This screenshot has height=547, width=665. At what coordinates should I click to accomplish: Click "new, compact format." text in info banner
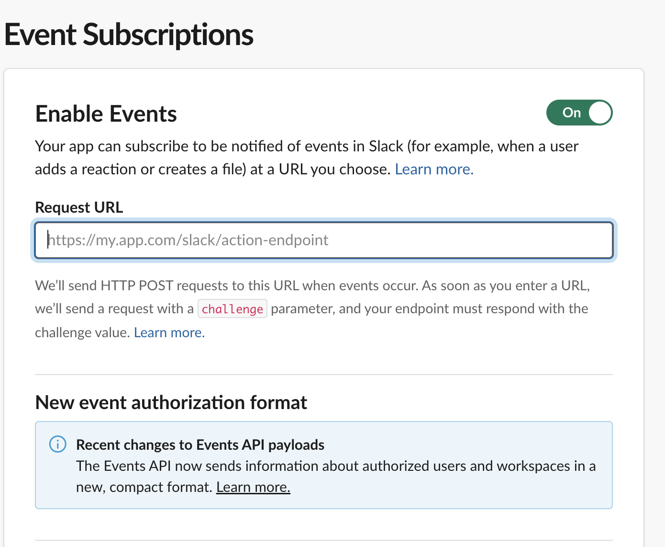(144, 487)
